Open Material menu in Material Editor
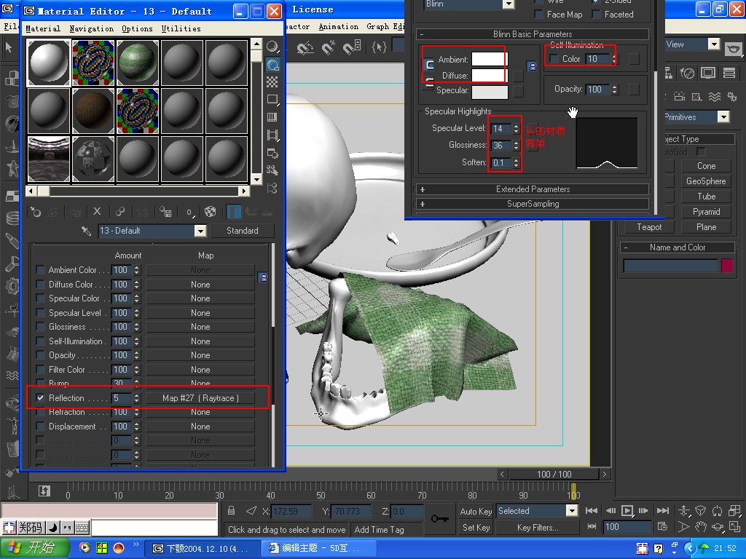746x559 pixels. (43, 28)
